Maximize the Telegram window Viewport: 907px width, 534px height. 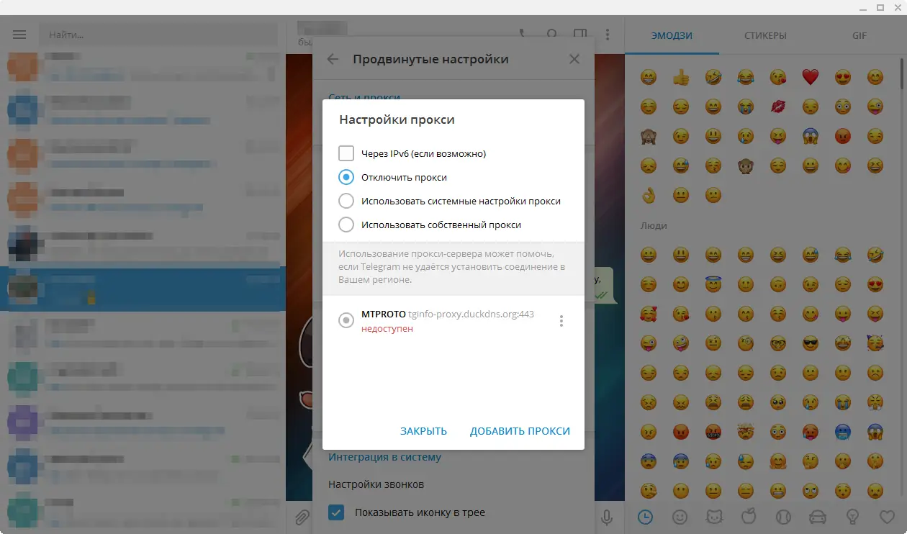[x=880, y=7]
